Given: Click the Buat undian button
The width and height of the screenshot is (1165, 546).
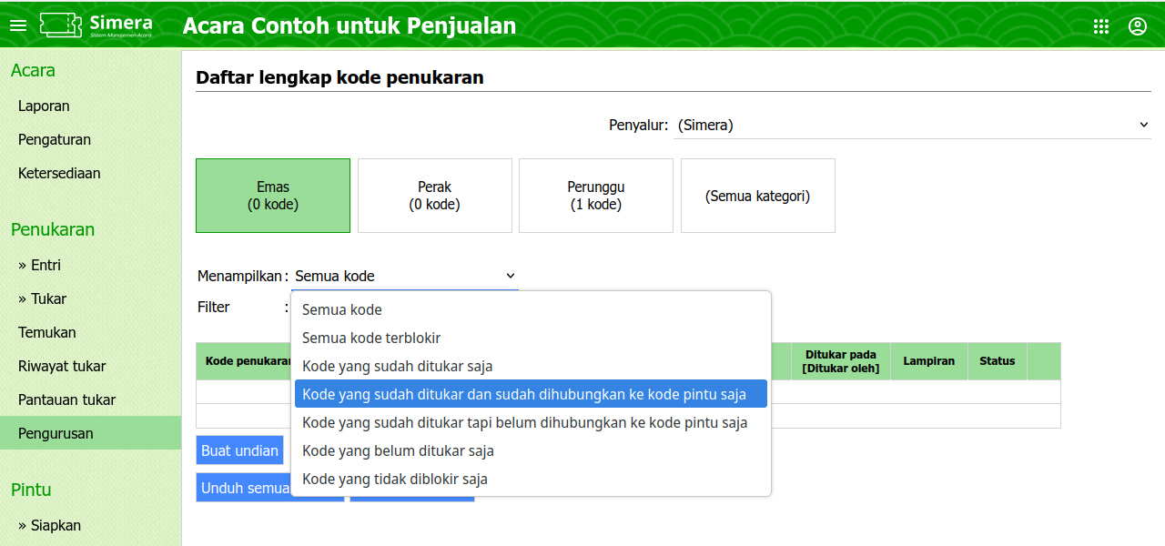Looking at the screenshot, I should point(240,450).
